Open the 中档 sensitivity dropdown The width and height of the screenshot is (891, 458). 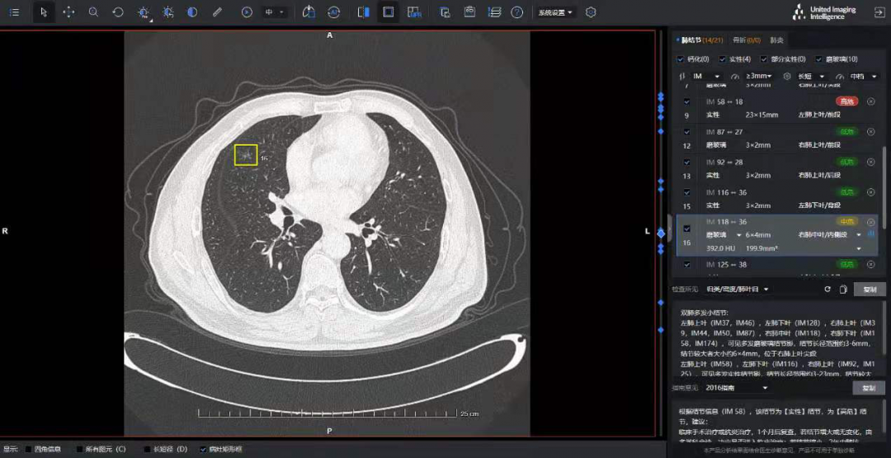(x=864, y=76)
